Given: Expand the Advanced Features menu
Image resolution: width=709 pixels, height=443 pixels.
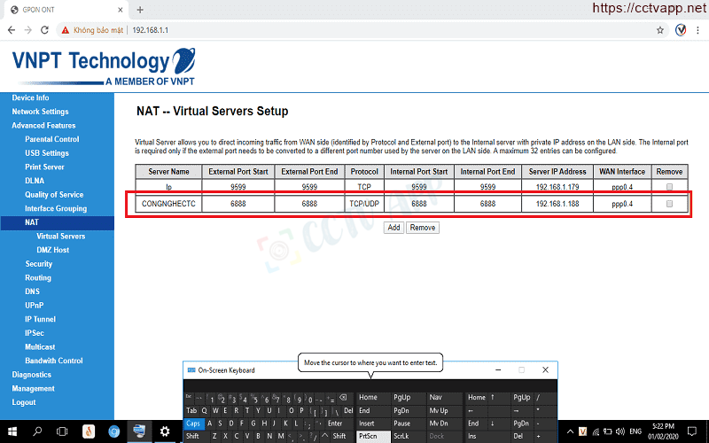Looking at the screenshot, I should (x=43, y=126).
